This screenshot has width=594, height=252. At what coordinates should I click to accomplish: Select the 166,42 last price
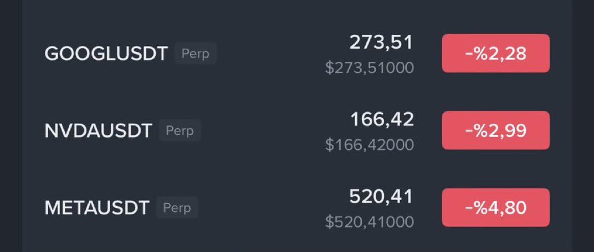click(381, 119)
